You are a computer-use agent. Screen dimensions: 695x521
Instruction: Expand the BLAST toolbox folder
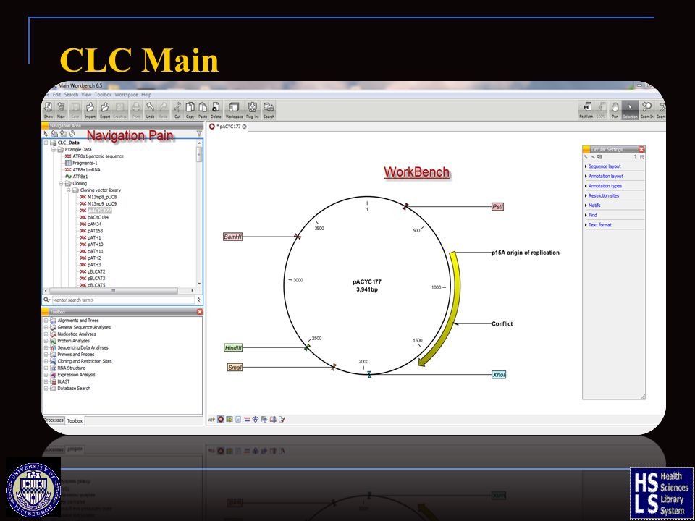point(46,381)
